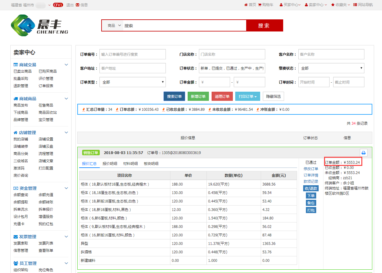Click the CFV1 level badge
The width and height of the screenshot is (382, 273).
click(58, 5)
